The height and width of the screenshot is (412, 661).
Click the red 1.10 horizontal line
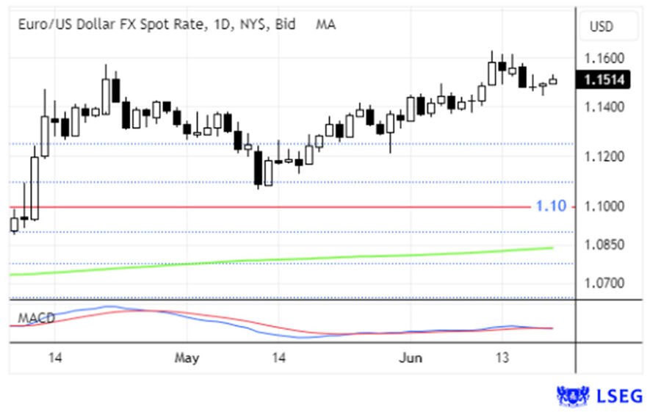coord(270,207)
